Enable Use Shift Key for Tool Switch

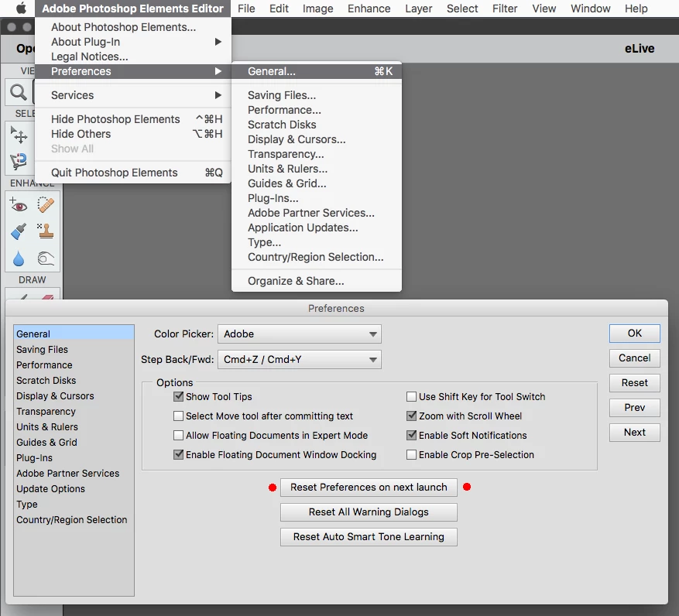tap(411, 396)
